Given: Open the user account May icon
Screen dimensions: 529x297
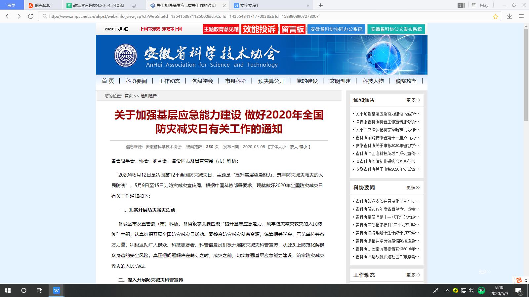Looking at the screenshot, I should [x=480, y=5].
